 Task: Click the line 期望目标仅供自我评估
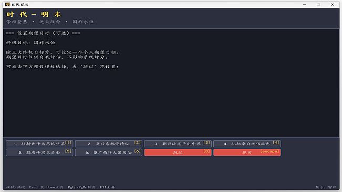tap(57, 57)
